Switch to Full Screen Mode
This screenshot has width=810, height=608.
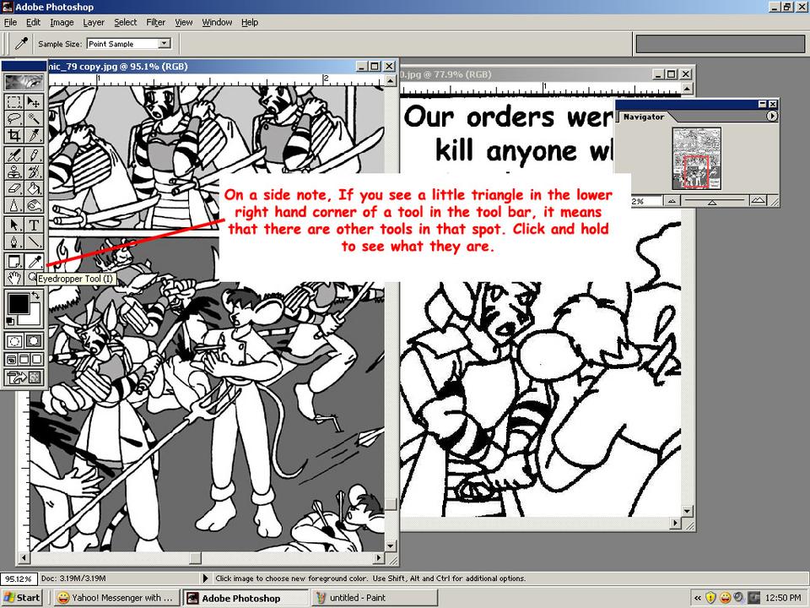click(x=36, y=360)
